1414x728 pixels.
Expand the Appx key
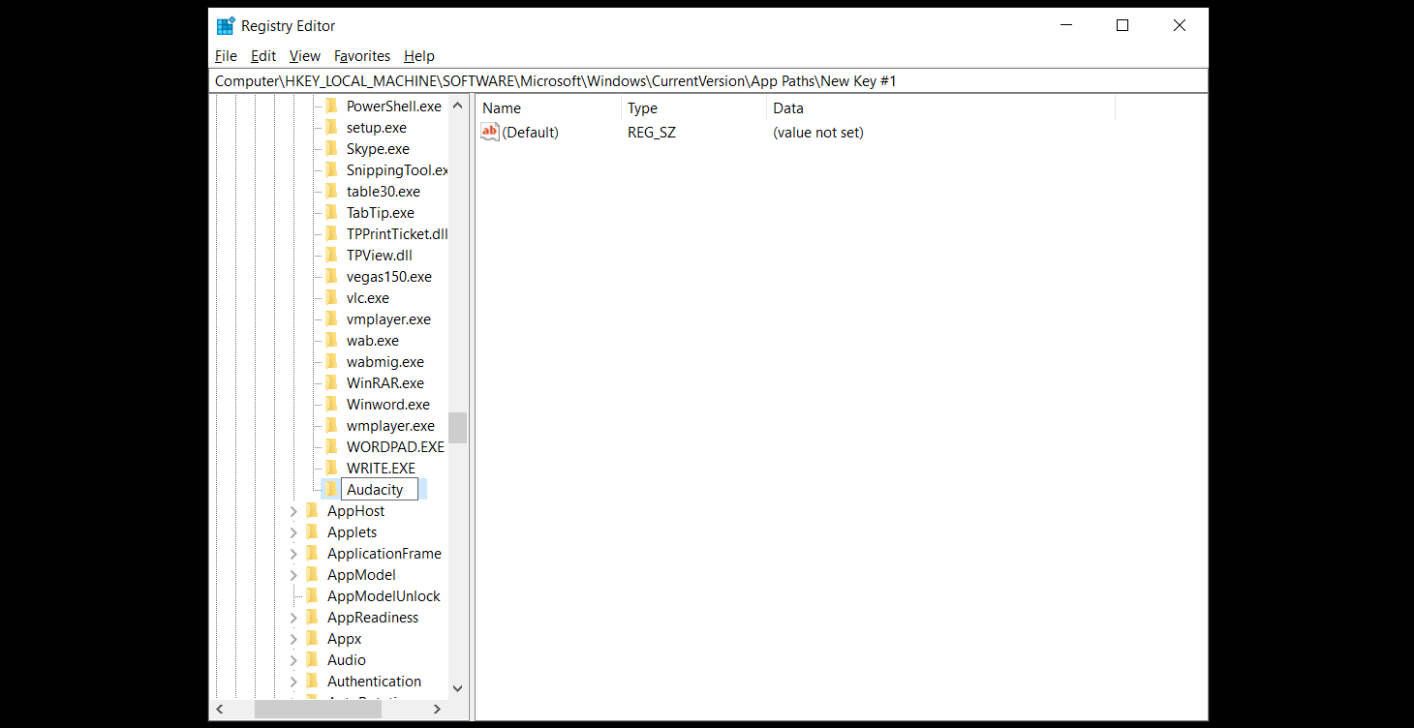293,639
